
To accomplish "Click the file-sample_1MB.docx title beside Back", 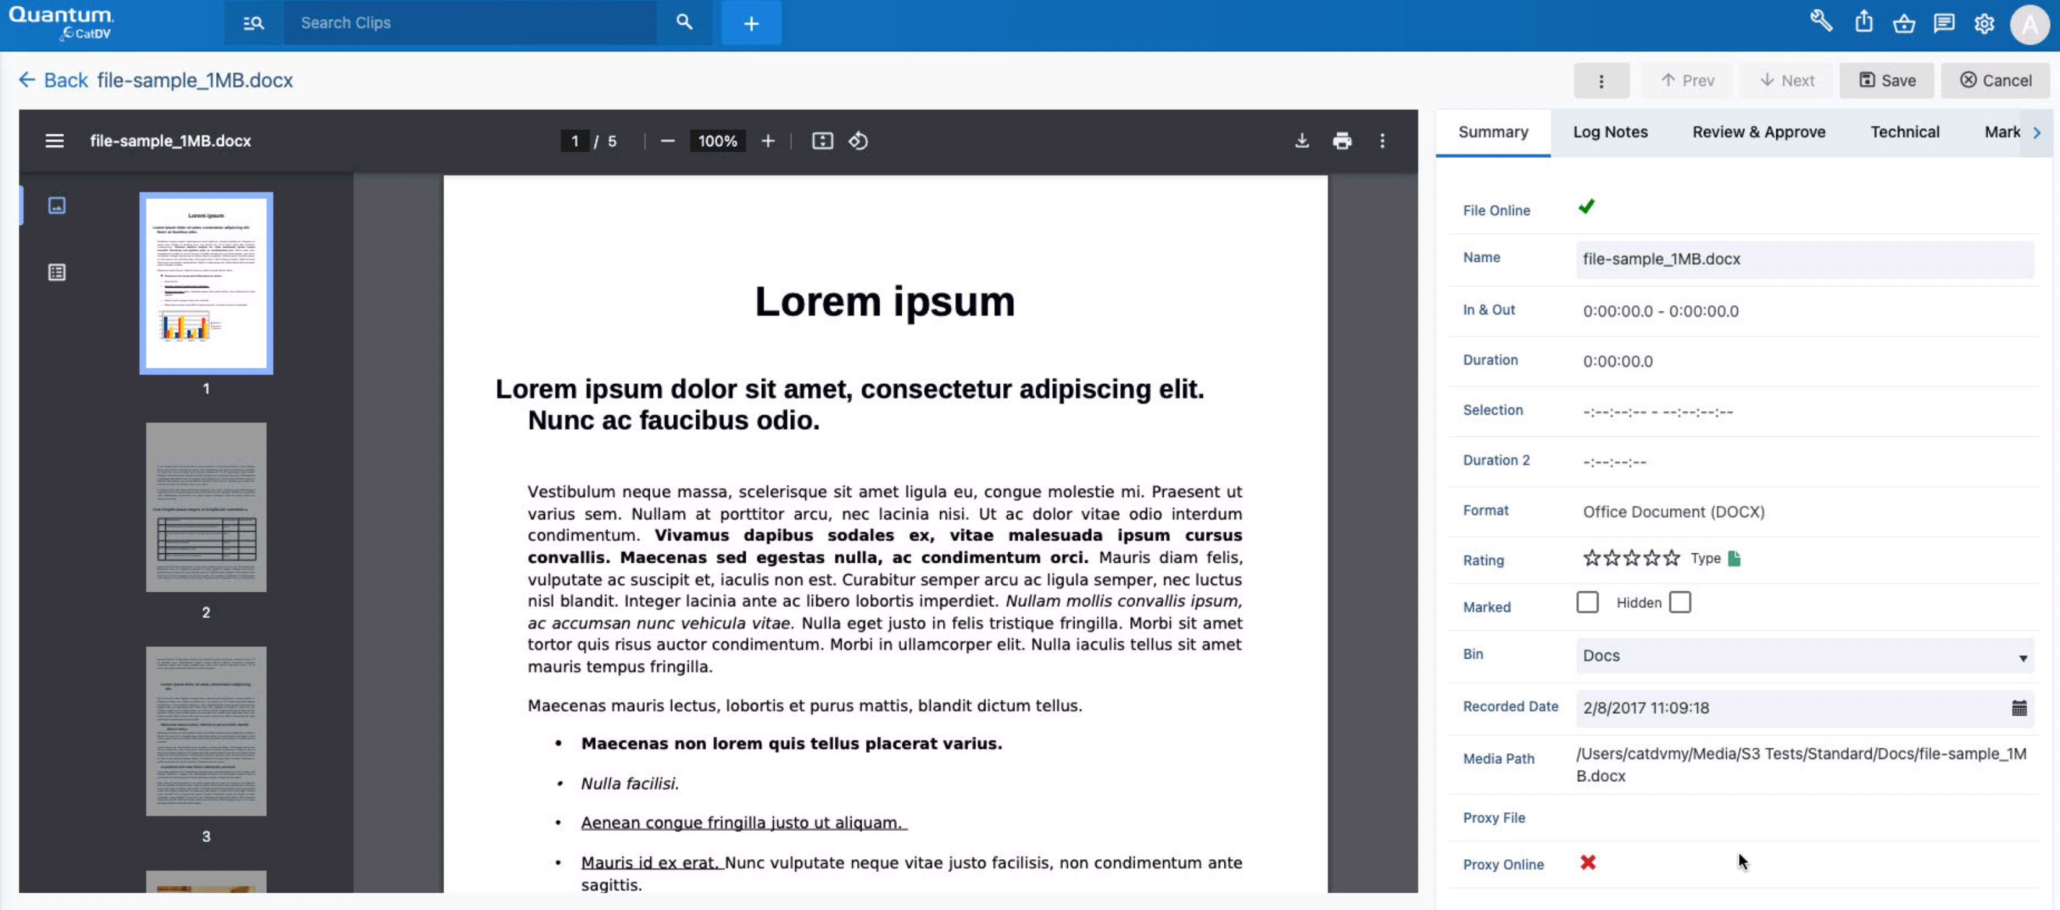I will tap(195, 80).
